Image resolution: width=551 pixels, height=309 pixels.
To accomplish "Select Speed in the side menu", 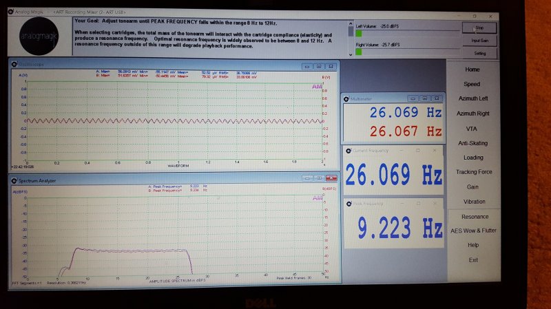I will point(472,84).
